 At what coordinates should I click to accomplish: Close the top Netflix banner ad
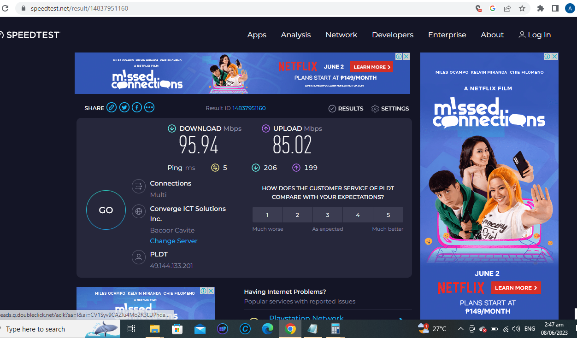tap(406, 56)
